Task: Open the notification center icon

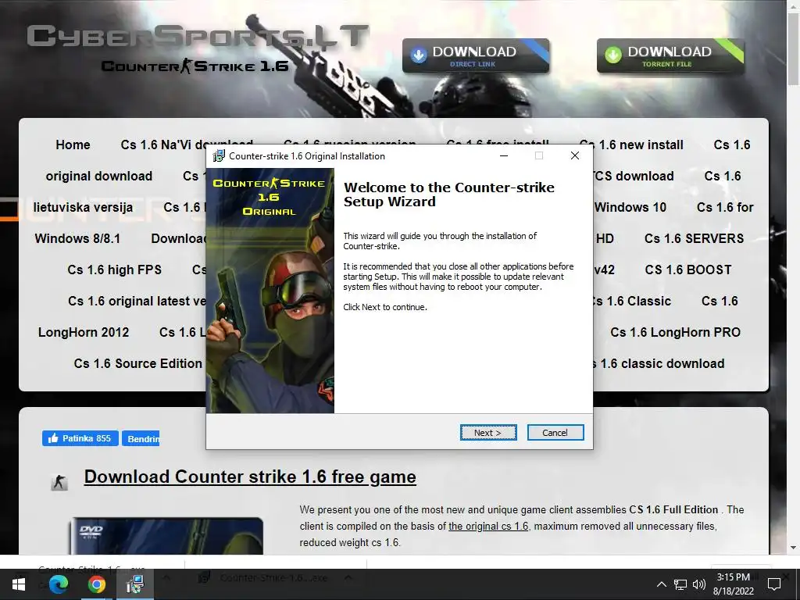Action: pos(774,584)
